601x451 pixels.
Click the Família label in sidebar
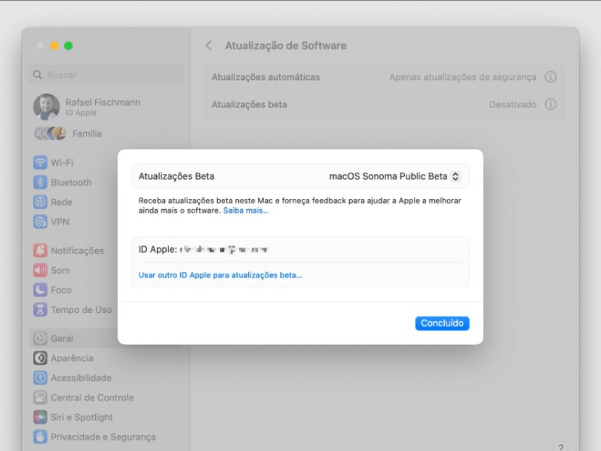click(x=87, y=133)
